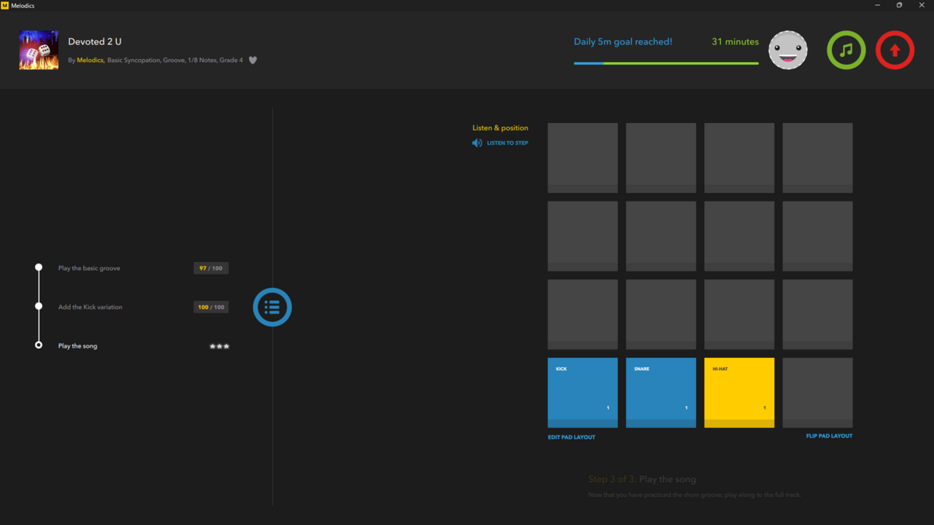Click the speaker icon for Listen to Step
934x525 pixels.
(x=477, y=143)
